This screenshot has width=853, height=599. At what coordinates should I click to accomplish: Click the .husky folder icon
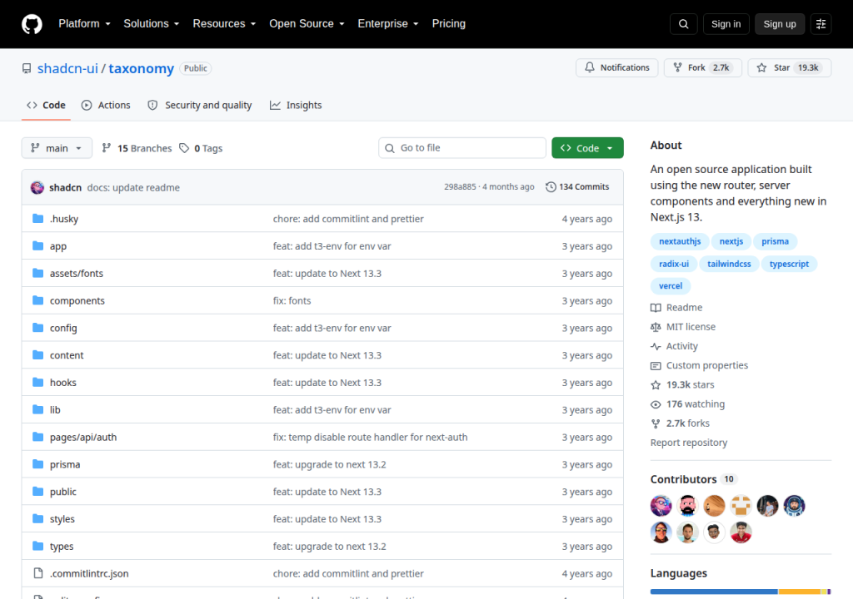(37, 219)
